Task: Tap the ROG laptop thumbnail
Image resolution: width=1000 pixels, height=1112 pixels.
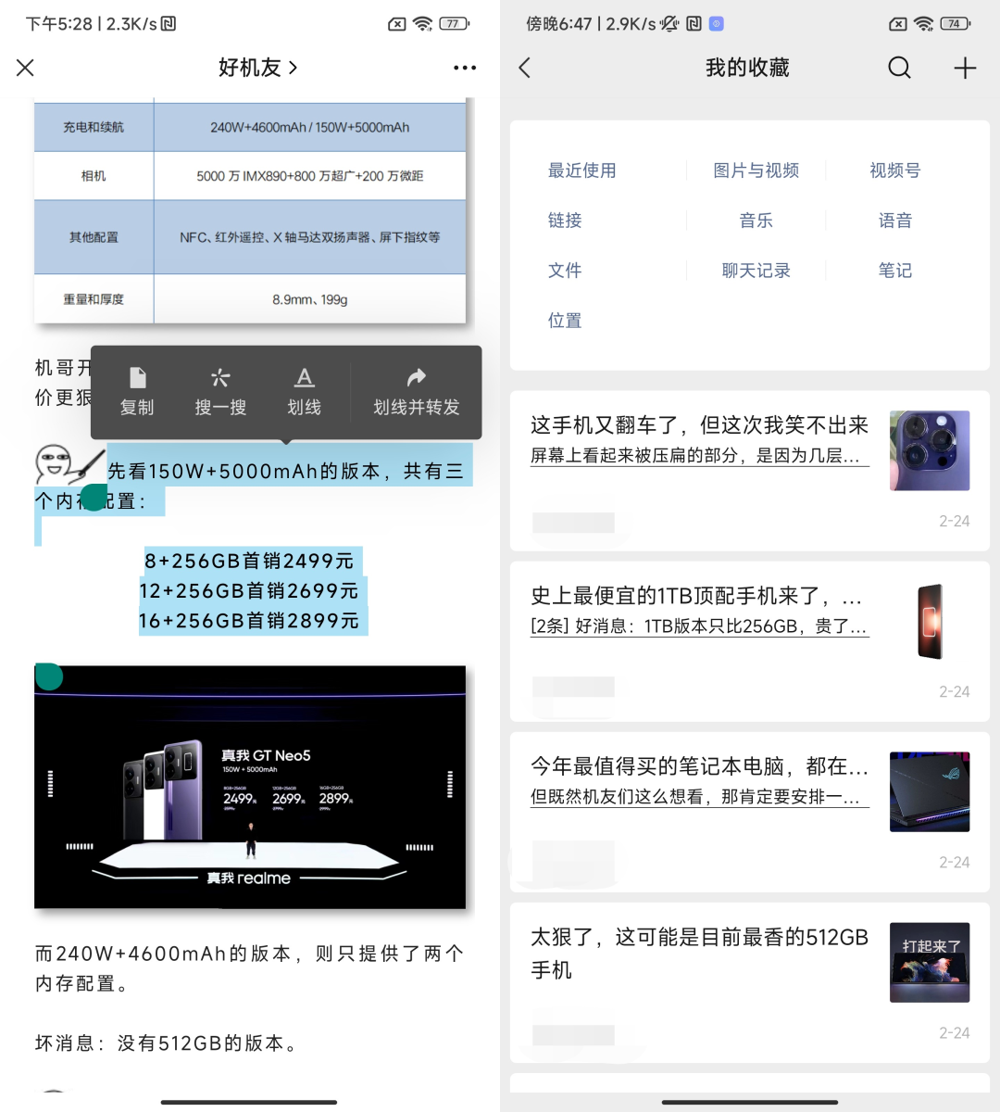Action: [930, 791]
